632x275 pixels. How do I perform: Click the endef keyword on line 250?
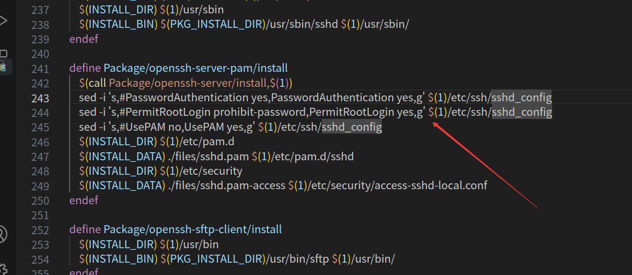click(x=84, y=200)
